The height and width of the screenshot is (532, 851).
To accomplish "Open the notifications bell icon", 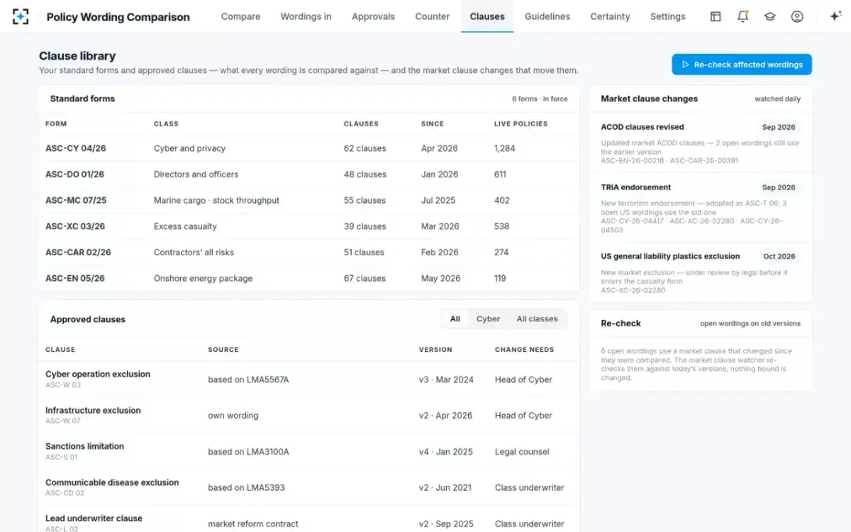I will (742, 16).
